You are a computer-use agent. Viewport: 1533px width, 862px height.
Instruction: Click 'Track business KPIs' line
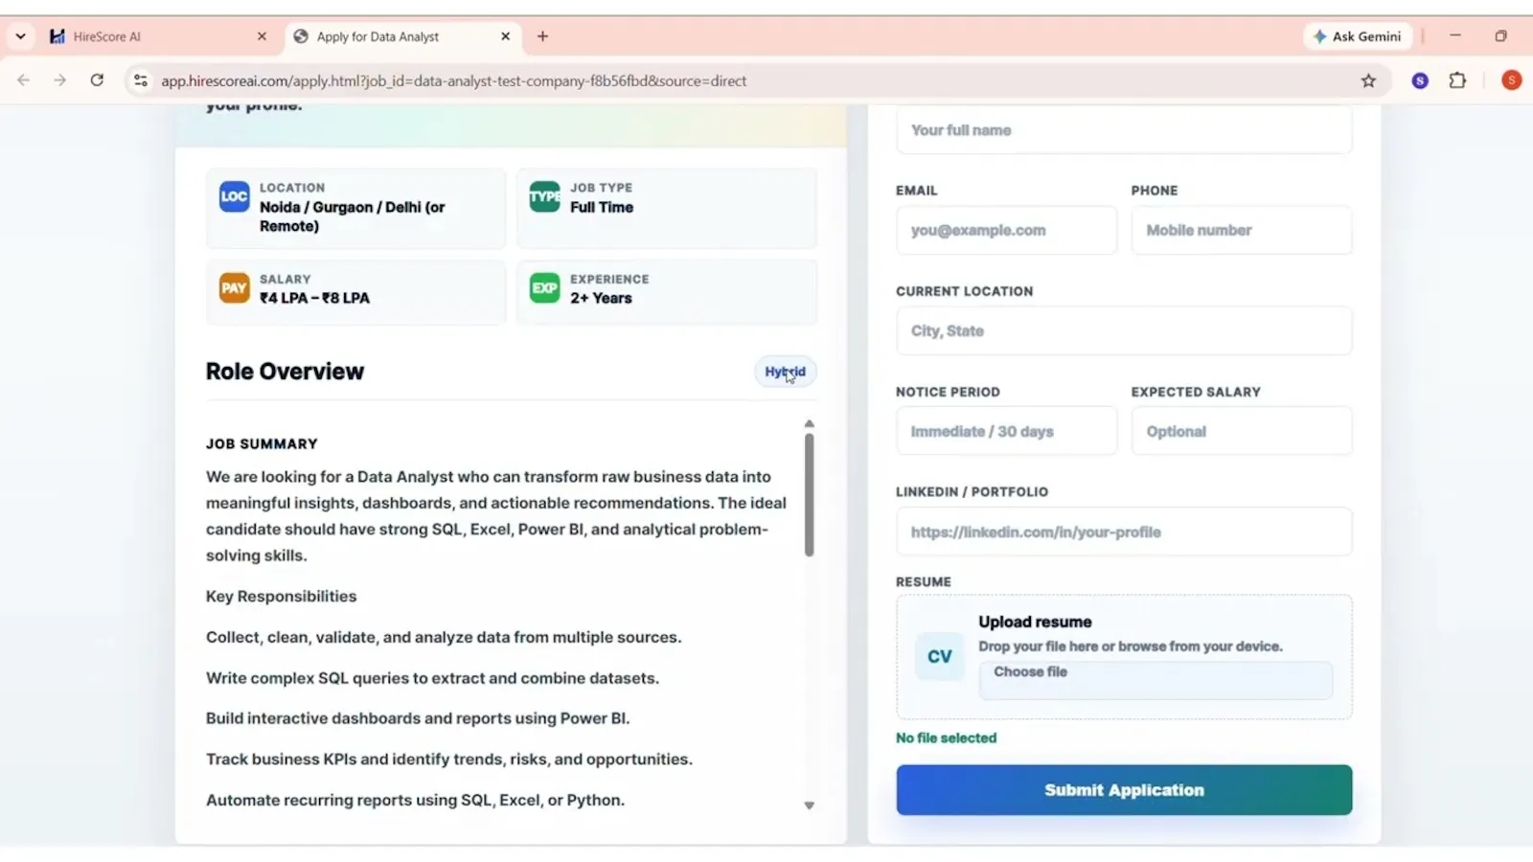(449, 760)
